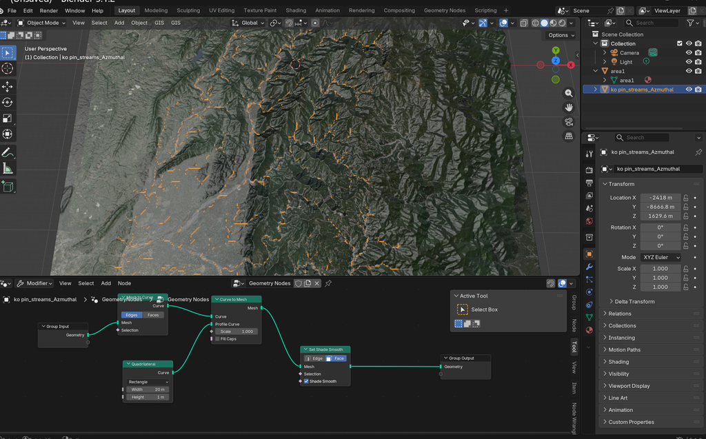This screenshot has width=706, height=439.
Task: Click the outliner Search field
Action: click(651, 23)
